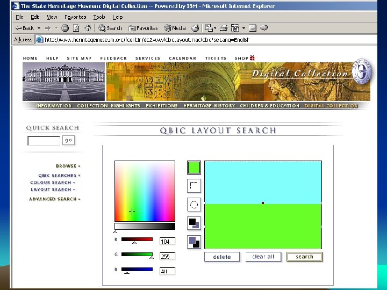Go to the INFORMATION section tab
Viewport: 387px width, 290px height.
[x=54, y=106]
